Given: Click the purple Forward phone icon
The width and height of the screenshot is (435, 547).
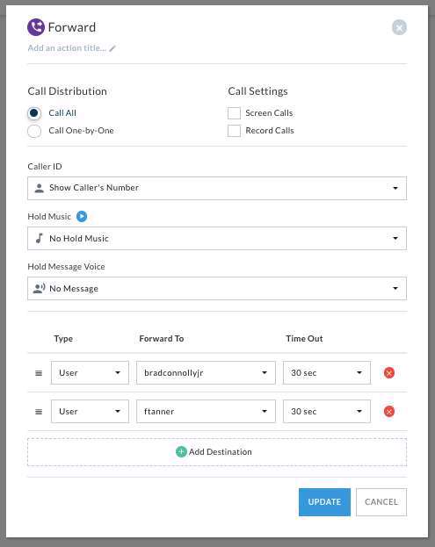Looking at the screenshot, I should pyautogui.click(x=36, y=27).
